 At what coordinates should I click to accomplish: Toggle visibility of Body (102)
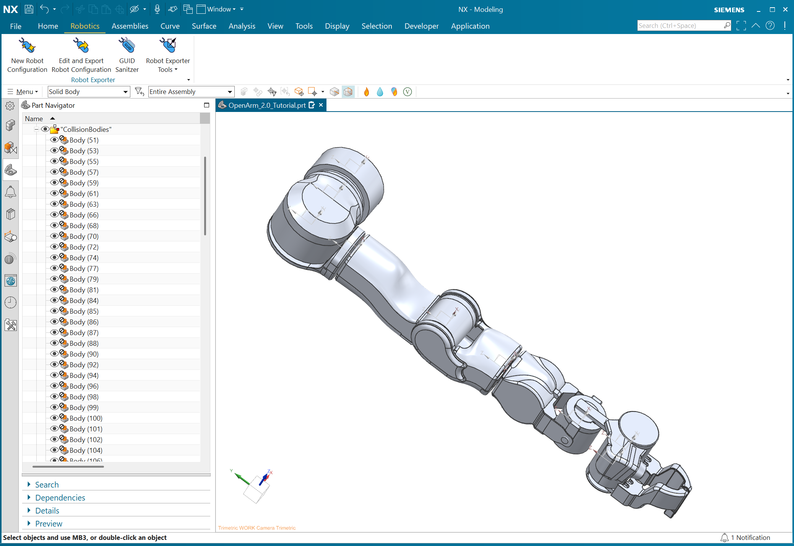coord(54,439)
